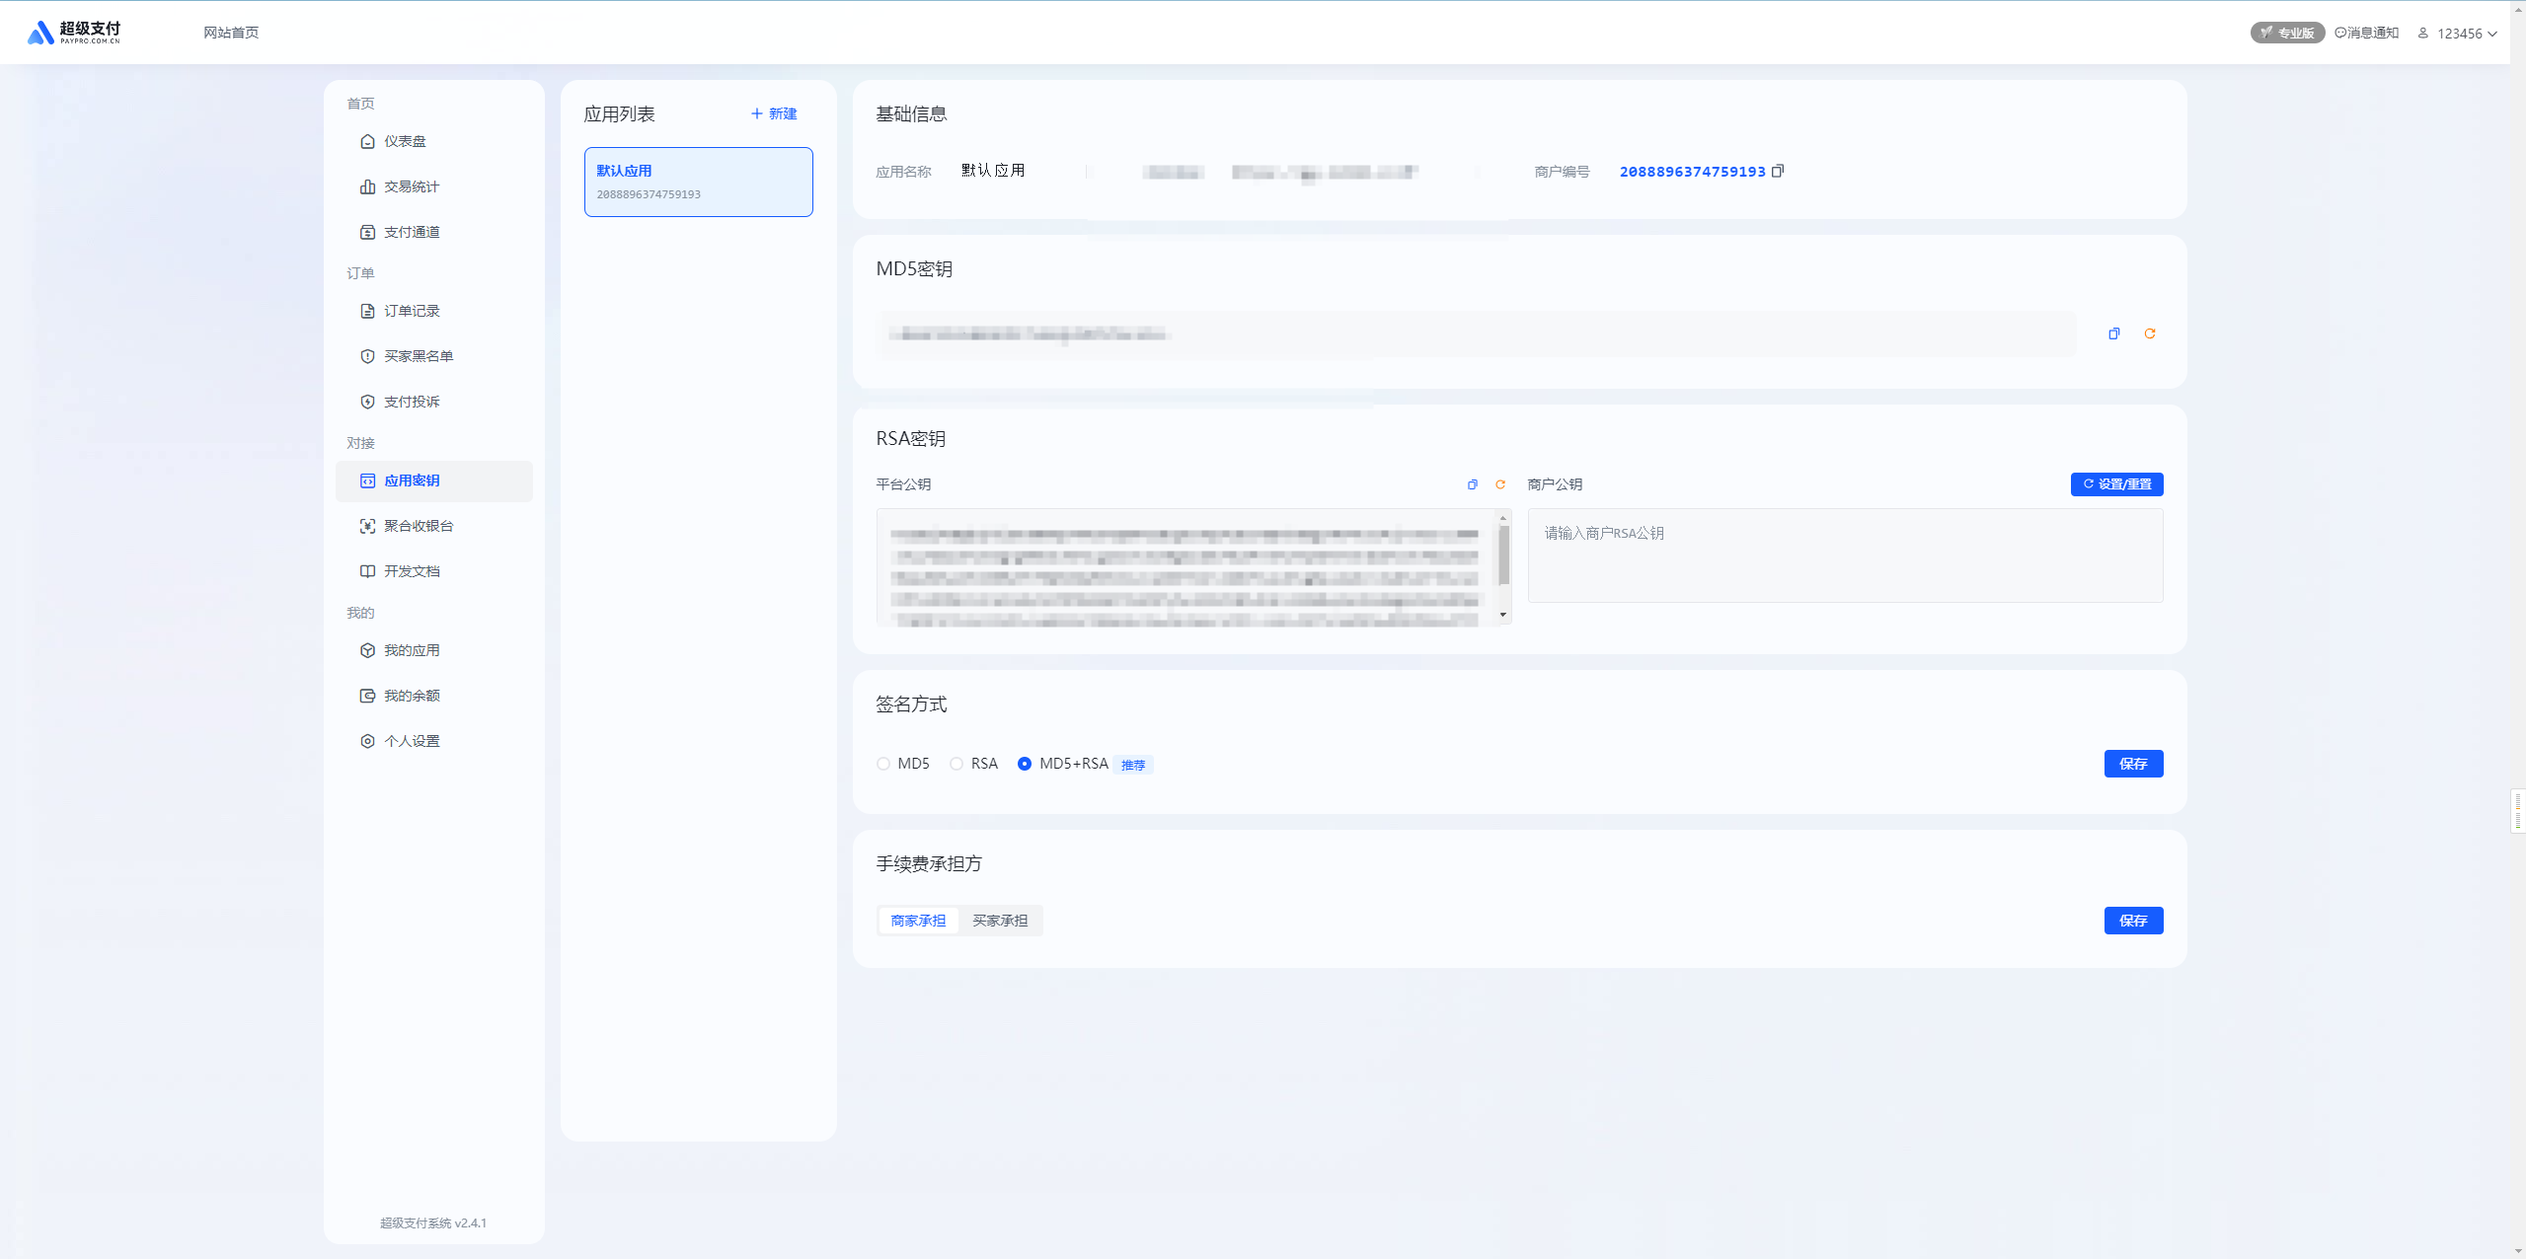Open 订单记录 in sidebar
This screenshot has width=2526, height=1259.
411,311
